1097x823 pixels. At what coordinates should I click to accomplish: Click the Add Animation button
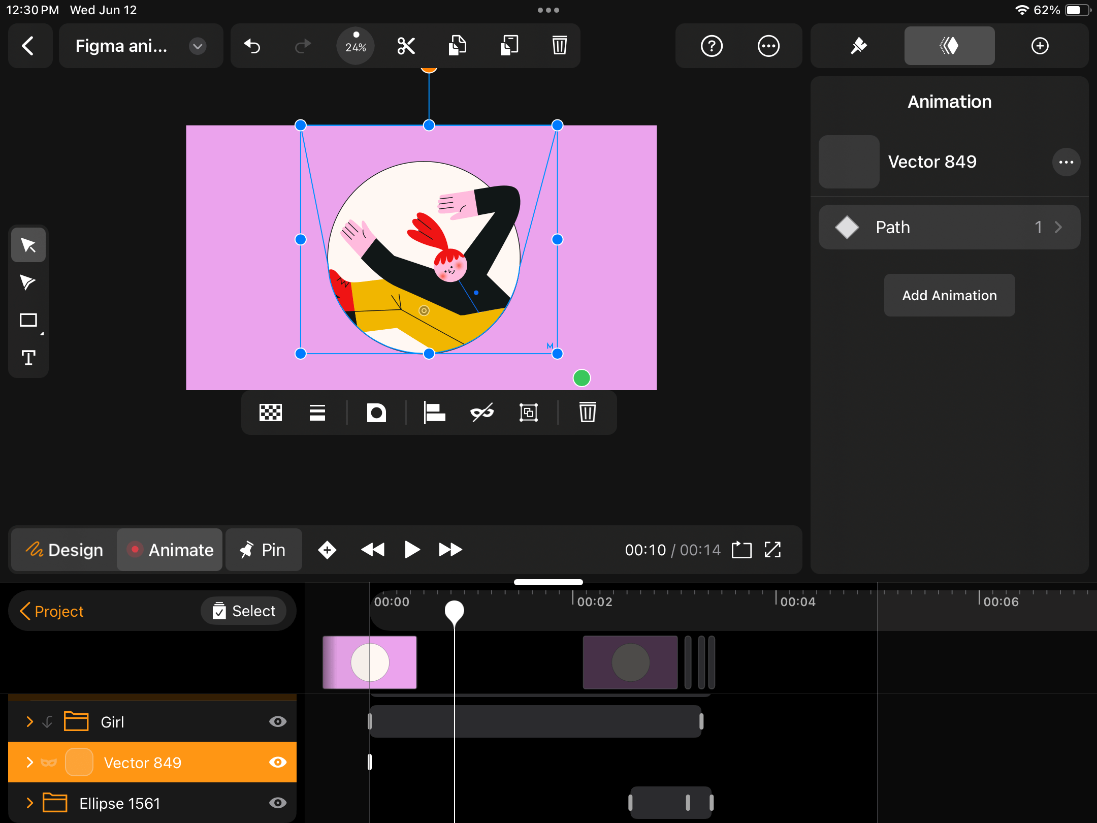948,295
